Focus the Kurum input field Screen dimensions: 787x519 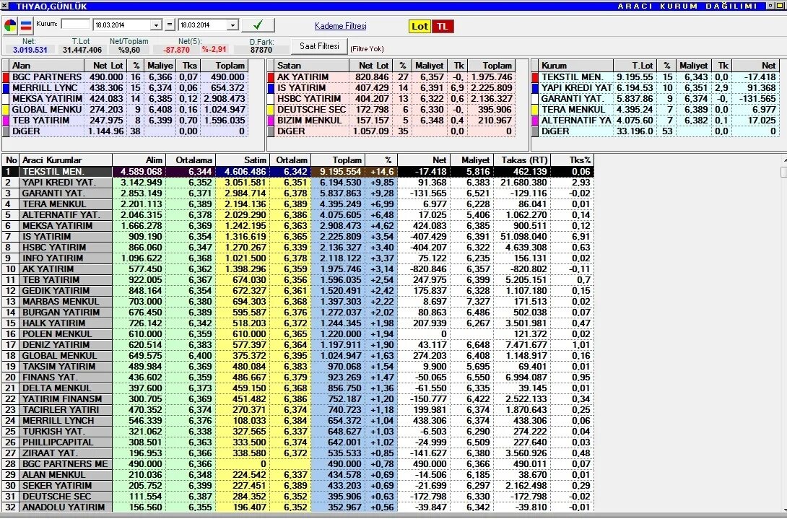pyautogui.click(x=75, y=24)
